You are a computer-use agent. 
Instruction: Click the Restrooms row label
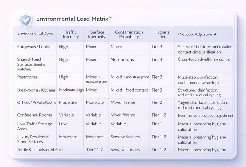27,77
